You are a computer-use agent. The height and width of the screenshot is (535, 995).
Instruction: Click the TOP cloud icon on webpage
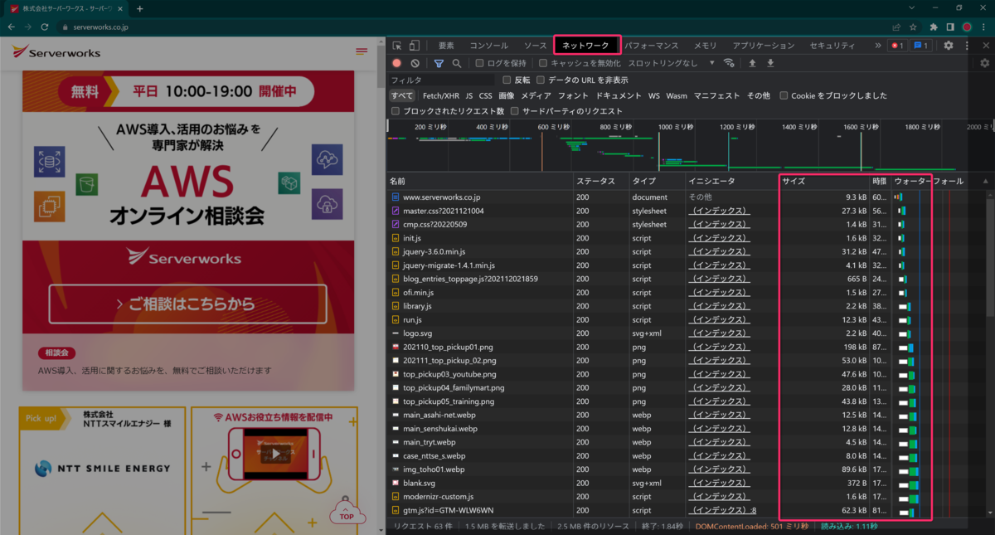[347, 511]
